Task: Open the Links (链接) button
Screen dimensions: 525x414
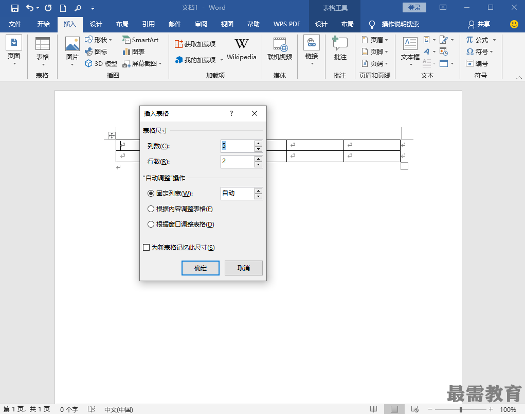Action: pyautogui.click(x=312, y=50)
